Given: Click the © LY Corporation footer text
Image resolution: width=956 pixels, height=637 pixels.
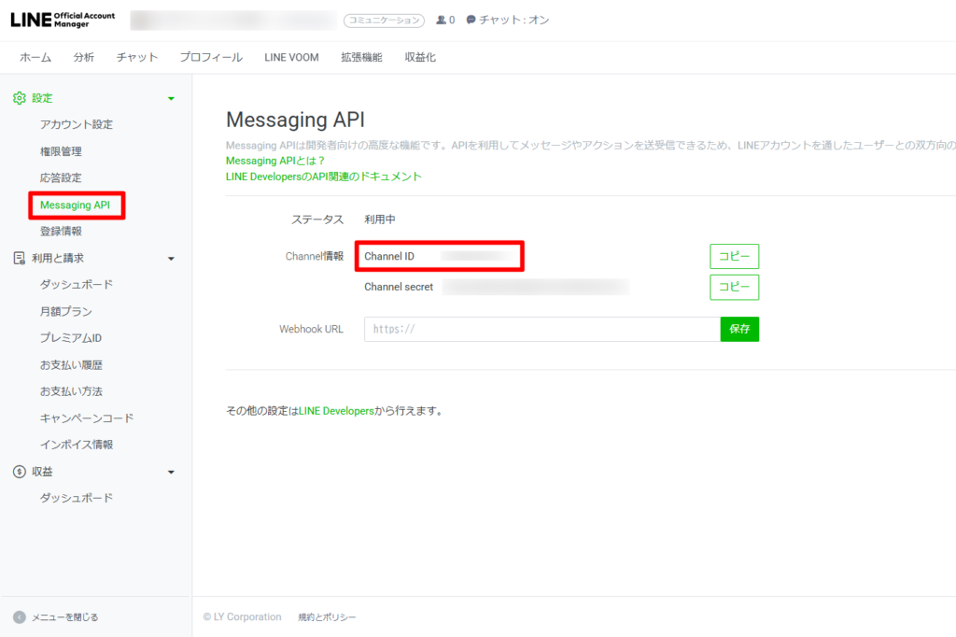Looking at the screenshot, I should [242, 616].
